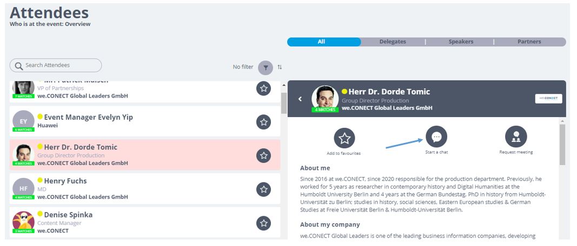The width and height of the screenshot is (577, 246).
Task: Open the Henry Fuchs attendee row
Action: pos(145,189)
